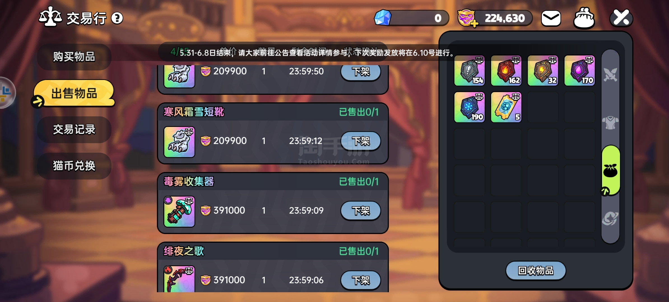
Task: Select the crossed swords weapon category
Action: (x=610, y=74)
